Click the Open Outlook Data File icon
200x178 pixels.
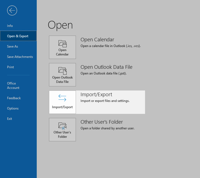[x=63, y=71]
